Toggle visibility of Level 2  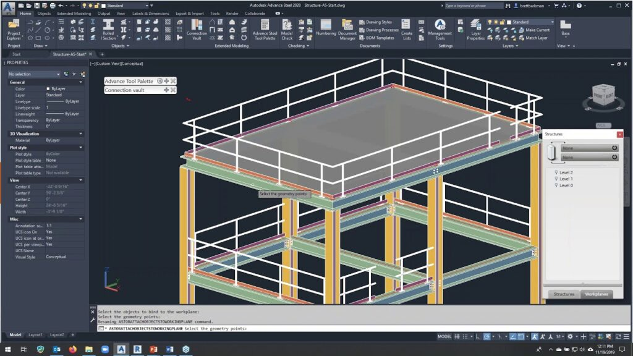tap(556, 172)
